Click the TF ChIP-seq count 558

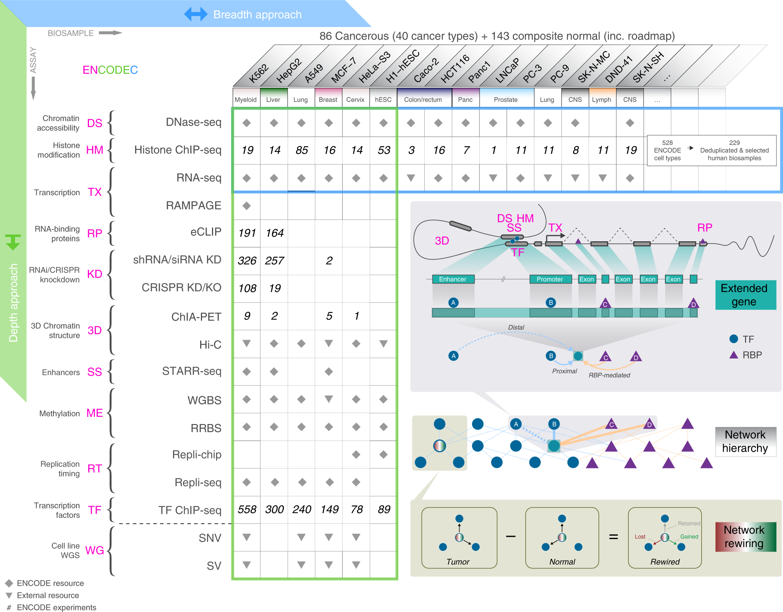point(247,509)
